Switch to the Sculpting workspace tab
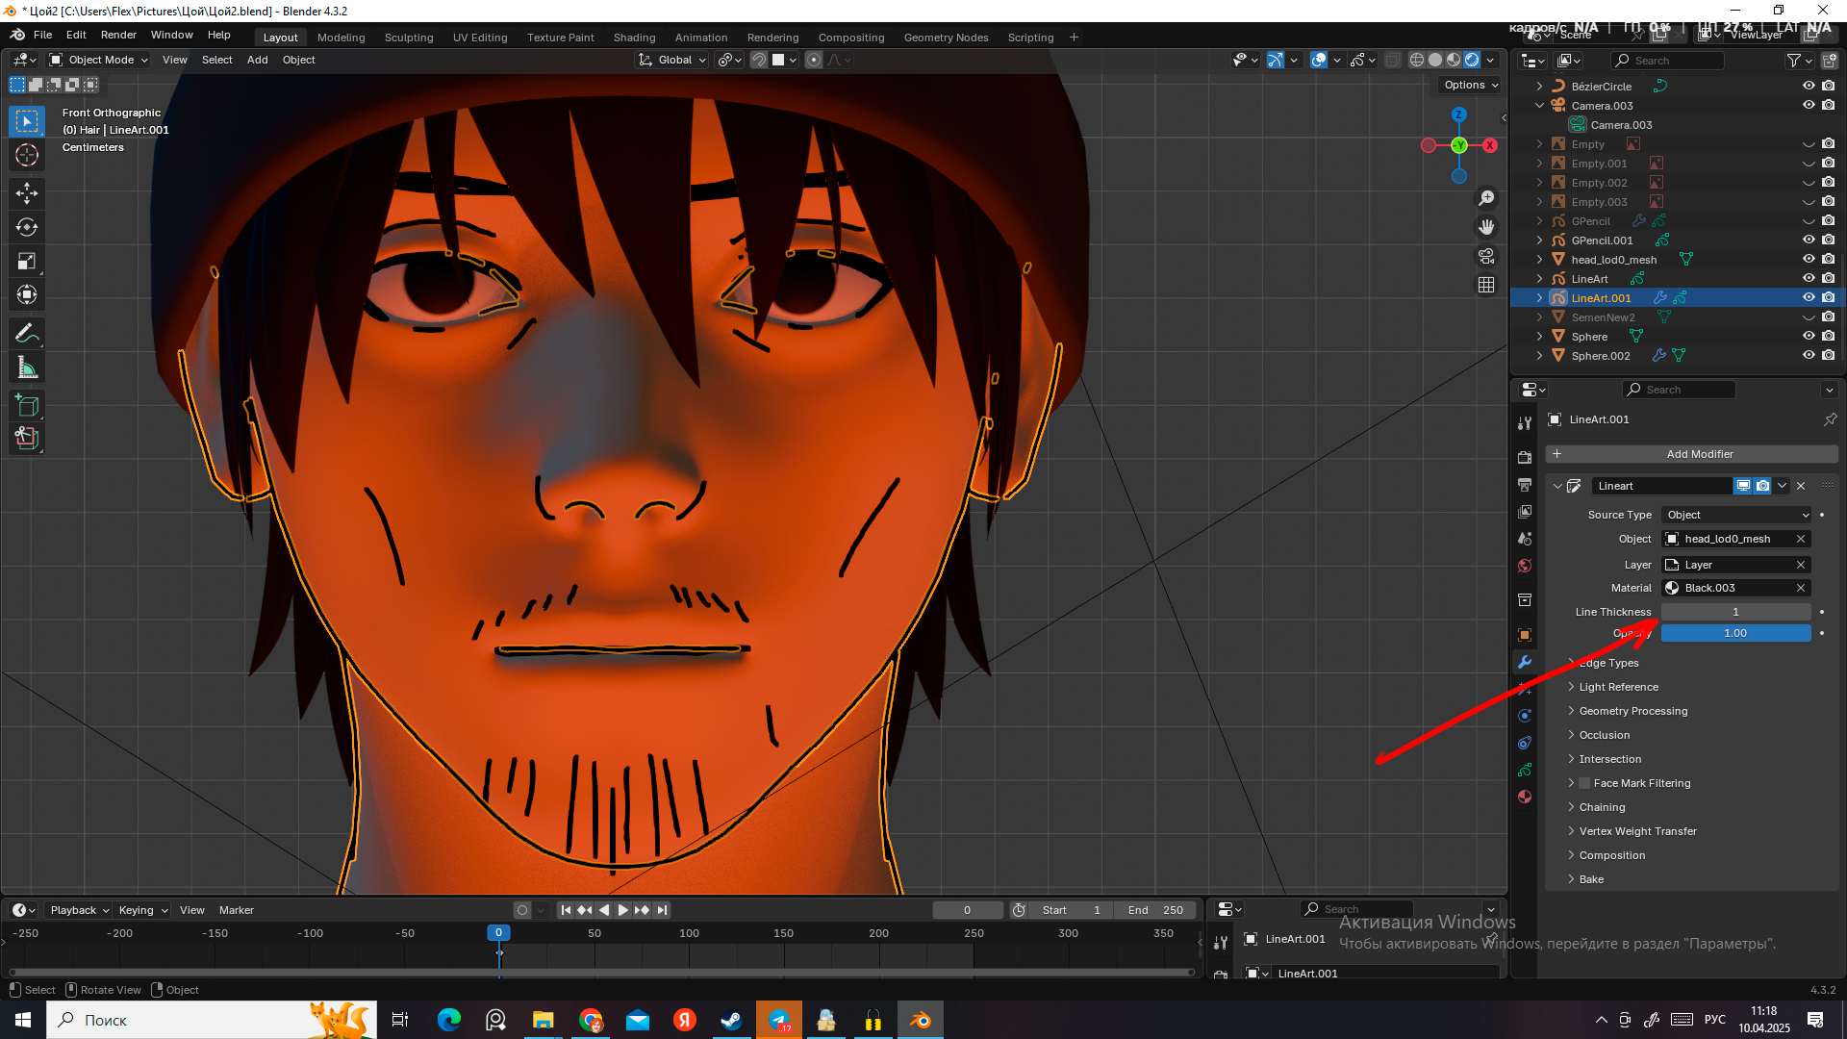This screenshot has height=1039, width=1847. click(409, 38)
